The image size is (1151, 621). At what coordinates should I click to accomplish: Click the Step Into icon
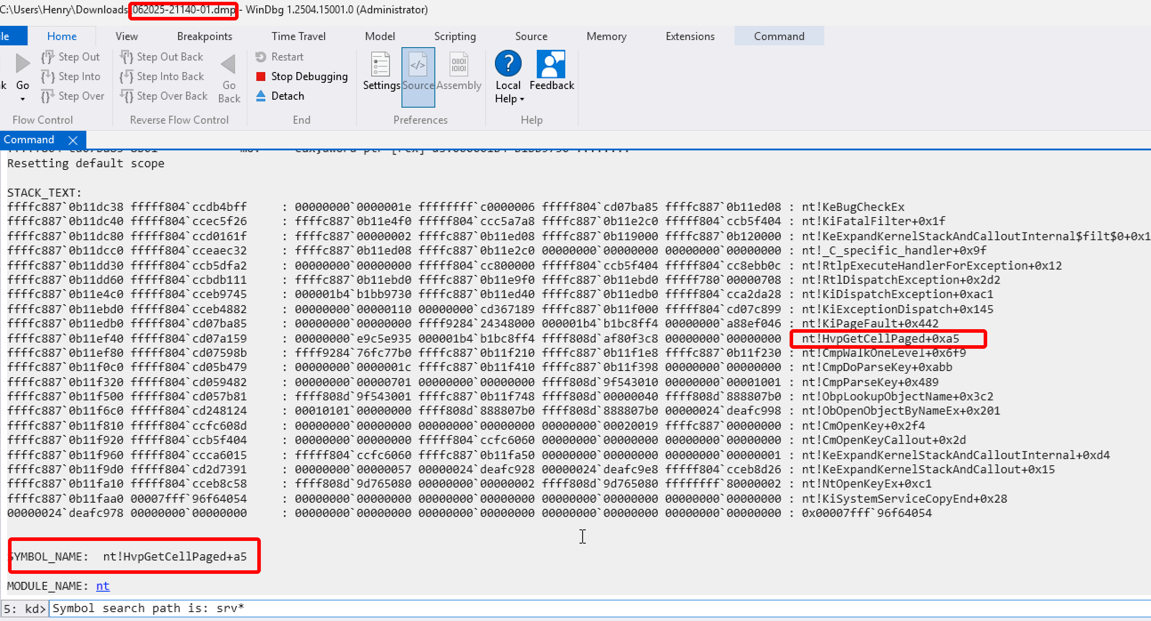tap(47, 77)
